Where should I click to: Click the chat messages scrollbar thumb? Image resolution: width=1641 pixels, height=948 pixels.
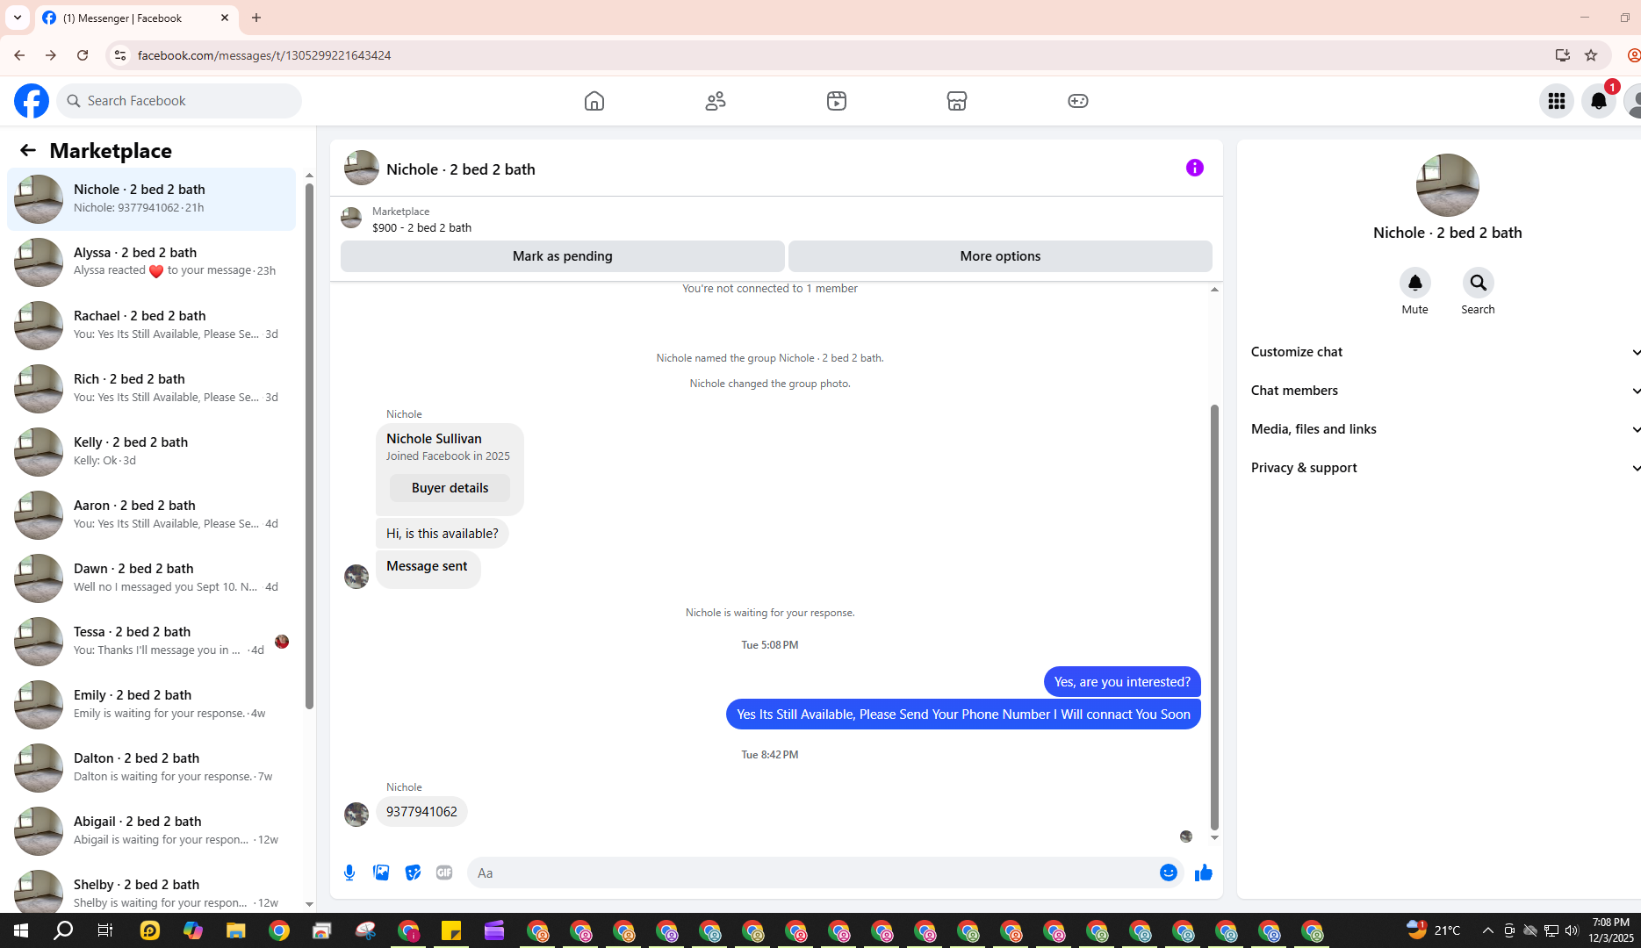pyautogui.click(x=1214, y=617)
